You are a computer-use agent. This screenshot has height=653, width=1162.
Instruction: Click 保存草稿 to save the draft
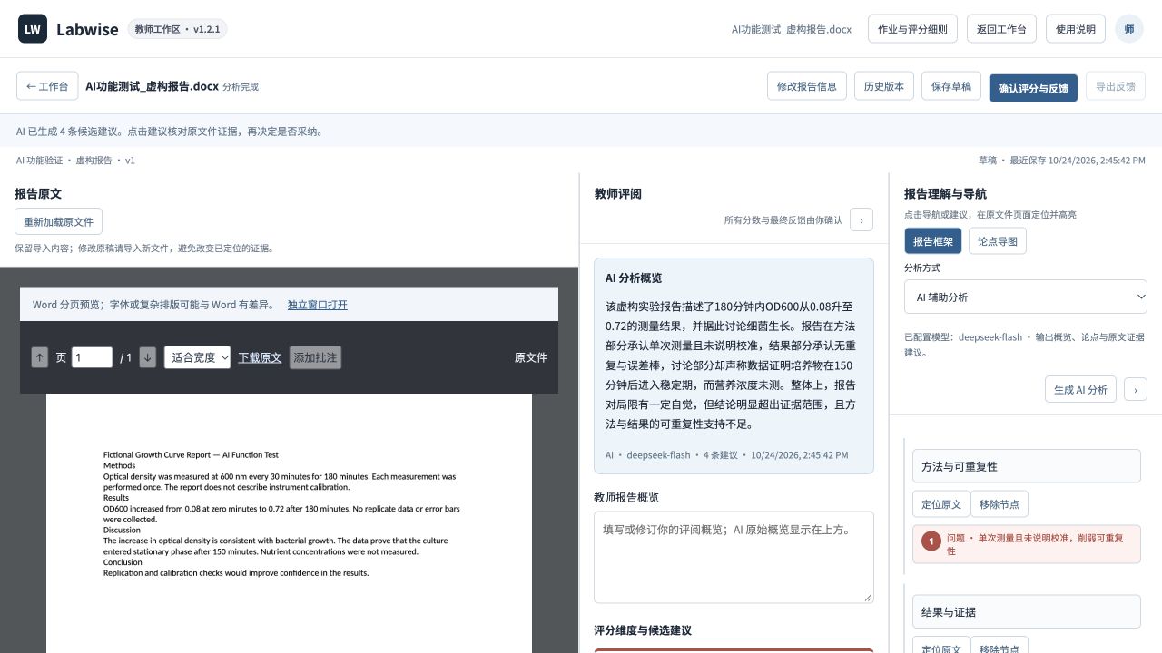coord(951,86)
